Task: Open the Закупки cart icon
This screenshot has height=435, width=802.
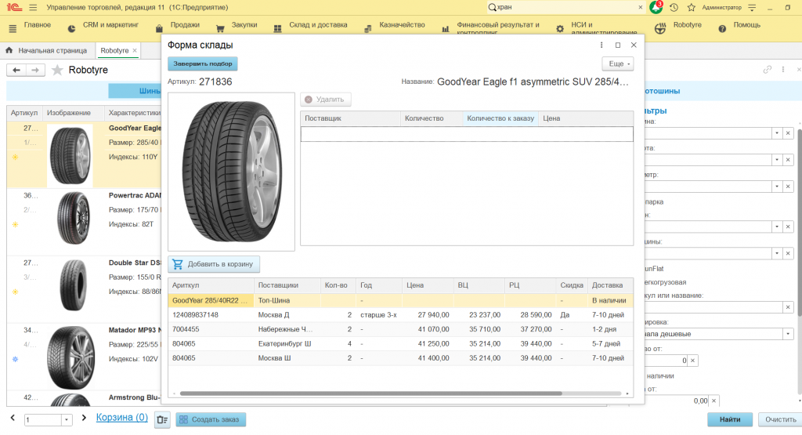Action: [220, 29]
